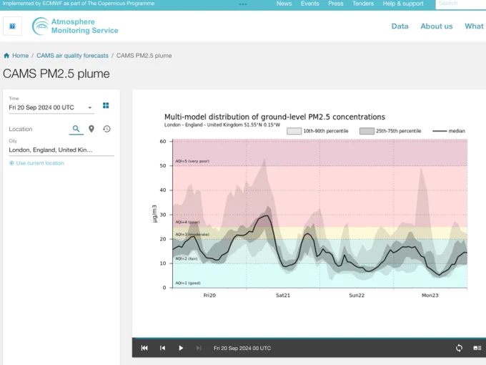Click the Use current location link
Image resolution: width=486 pixels, height=365 pixels.
coord(40,163)
